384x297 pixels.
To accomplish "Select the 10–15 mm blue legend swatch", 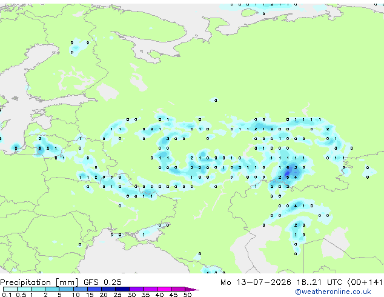I will tap(81, 289).
